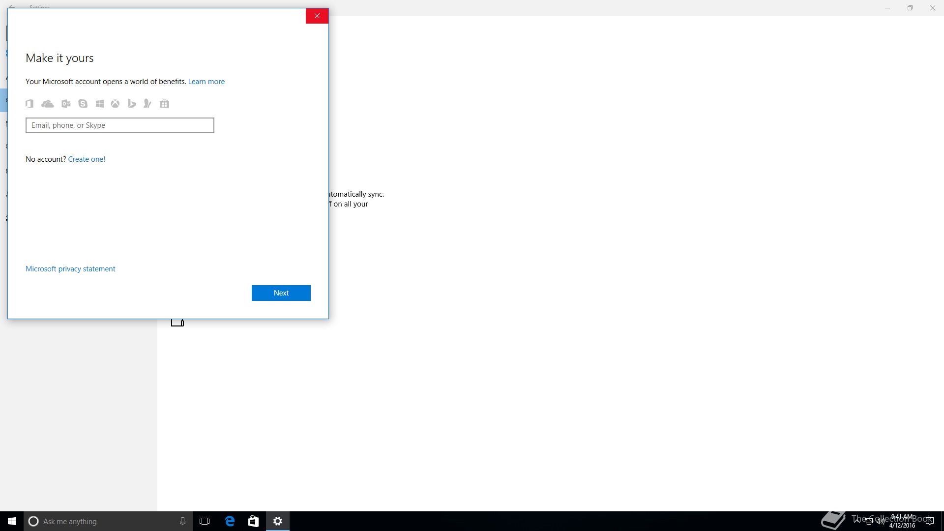Open the Action Center notifications icon
Image resolution: width=944 pixels, height=531 pixels.
(930, 521)
